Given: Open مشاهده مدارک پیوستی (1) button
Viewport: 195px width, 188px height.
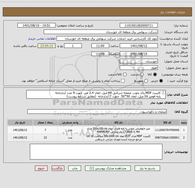Looking at the screenshot, I should (x=108, y=168).
